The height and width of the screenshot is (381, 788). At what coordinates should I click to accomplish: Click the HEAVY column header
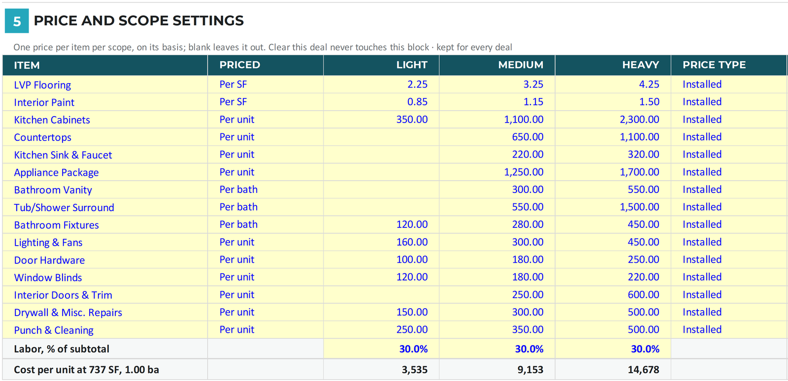click(613, 65)
